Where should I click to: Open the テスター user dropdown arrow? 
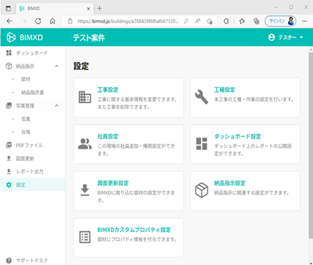pyautogui.click(x=301, y=37)
